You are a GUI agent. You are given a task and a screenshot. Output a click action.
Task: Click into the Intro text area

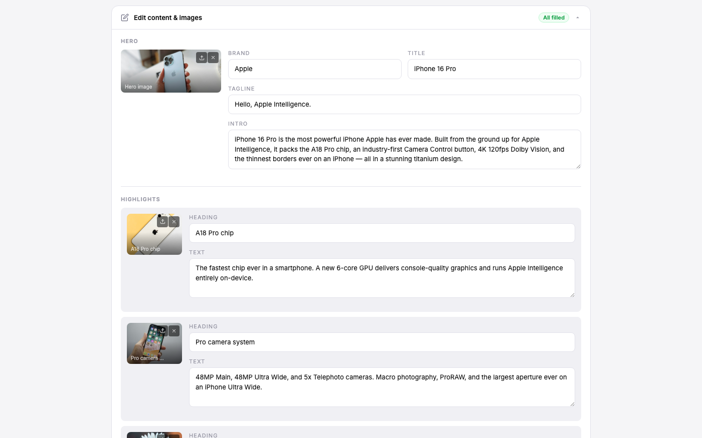tap(405, 149)
